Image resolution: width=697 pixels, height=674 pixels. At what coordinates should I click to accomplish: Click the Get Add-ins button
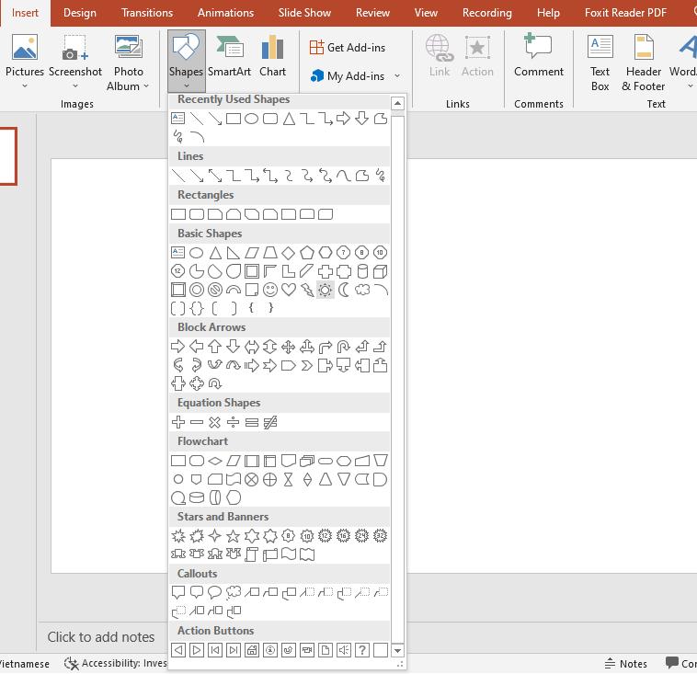(348, 48)
